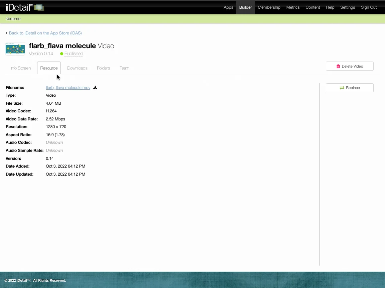Click the H.264 video codec value
The image size is (385, 288).
pyautogui.click(x=51, y=111)
